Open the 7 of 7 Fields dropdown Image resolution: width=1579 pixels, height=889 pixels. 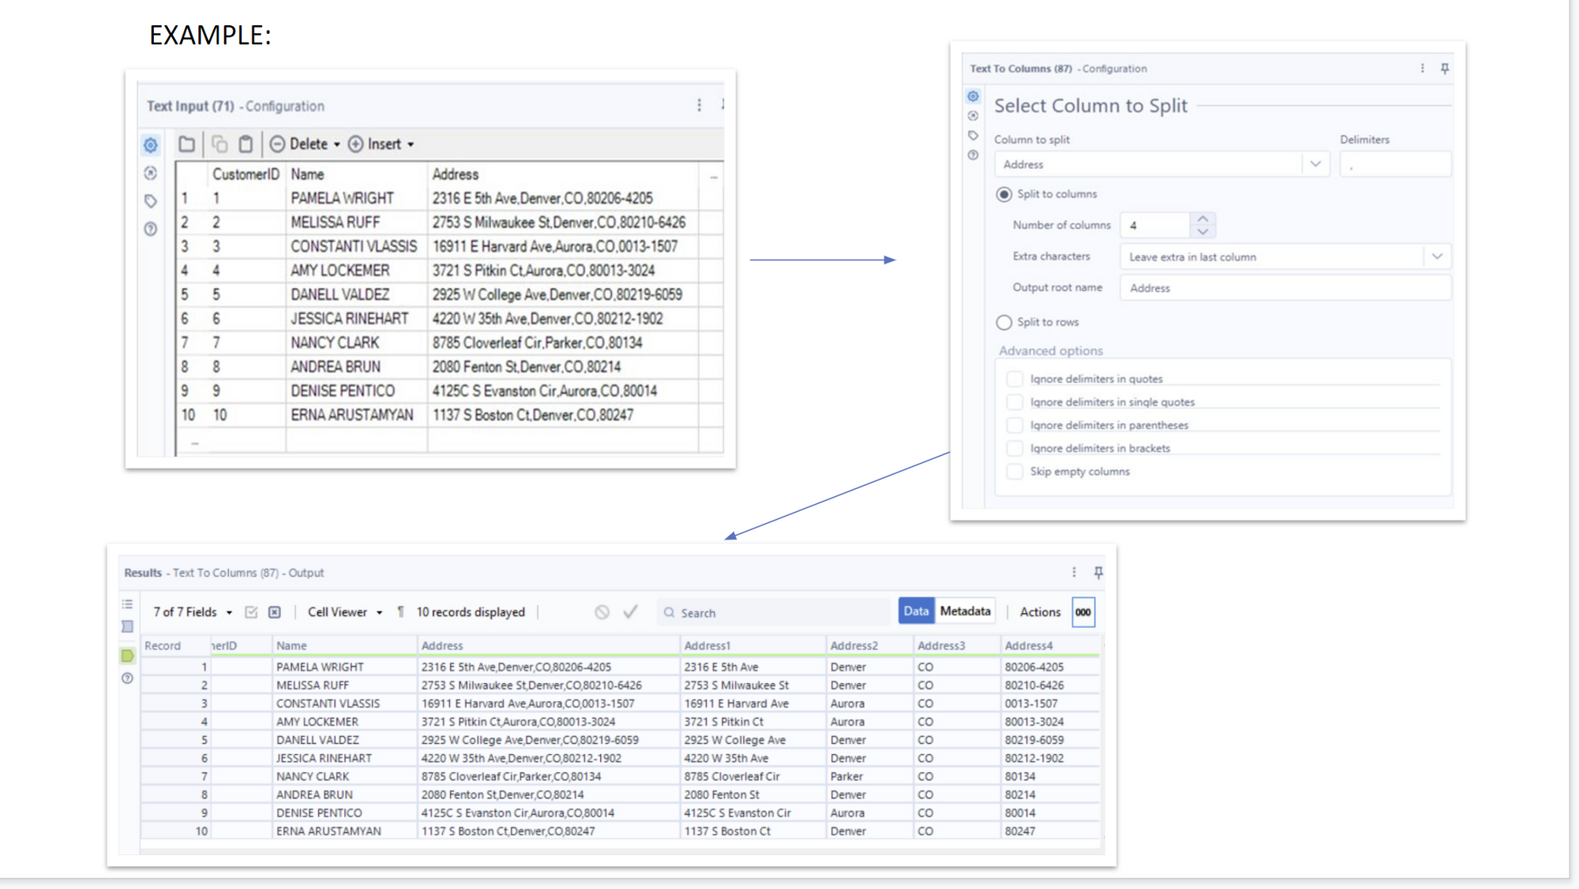[193, 612]
